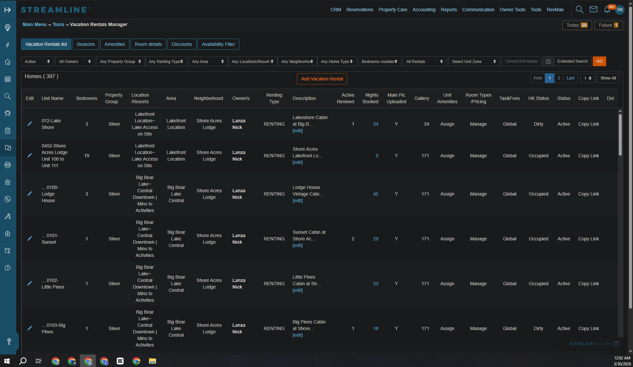Image resolution: width=633 pixels, height=367 pixels.
Task: Open the notifications bell icon
Action: pos(607,10)
